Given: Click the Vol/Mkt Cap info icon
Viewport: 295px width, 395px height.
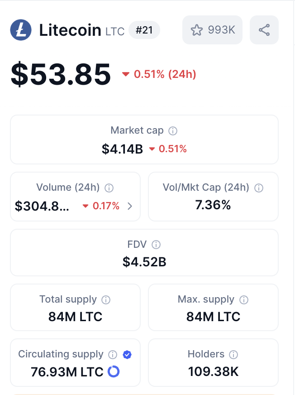Looking at the screenshot, I should (x=258, y=188).
